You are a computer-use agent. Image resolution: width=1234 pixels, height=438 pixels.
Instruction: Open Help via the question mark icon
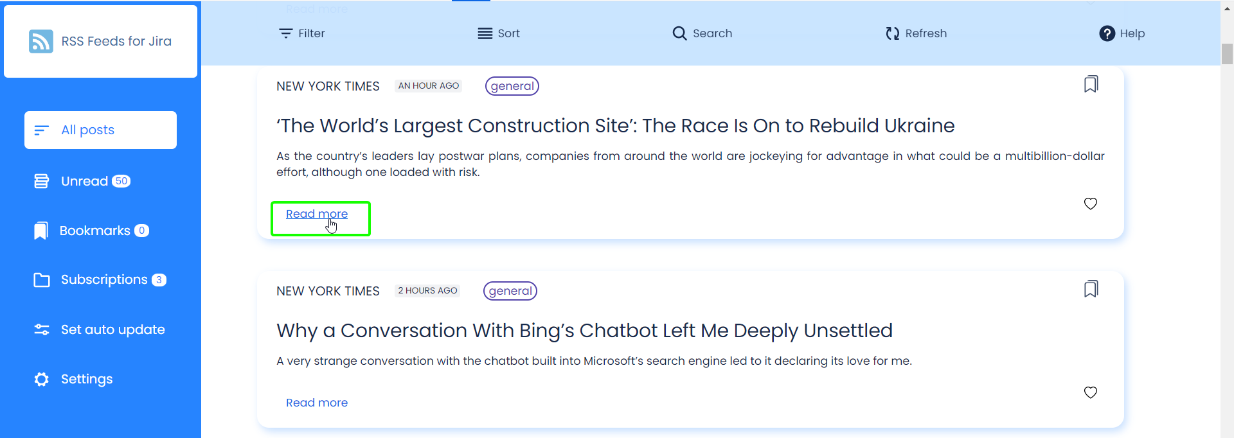pos(1107,33)
